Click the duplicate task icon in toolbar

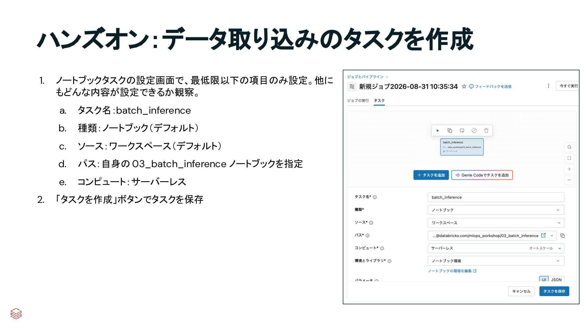click(450, 130)
